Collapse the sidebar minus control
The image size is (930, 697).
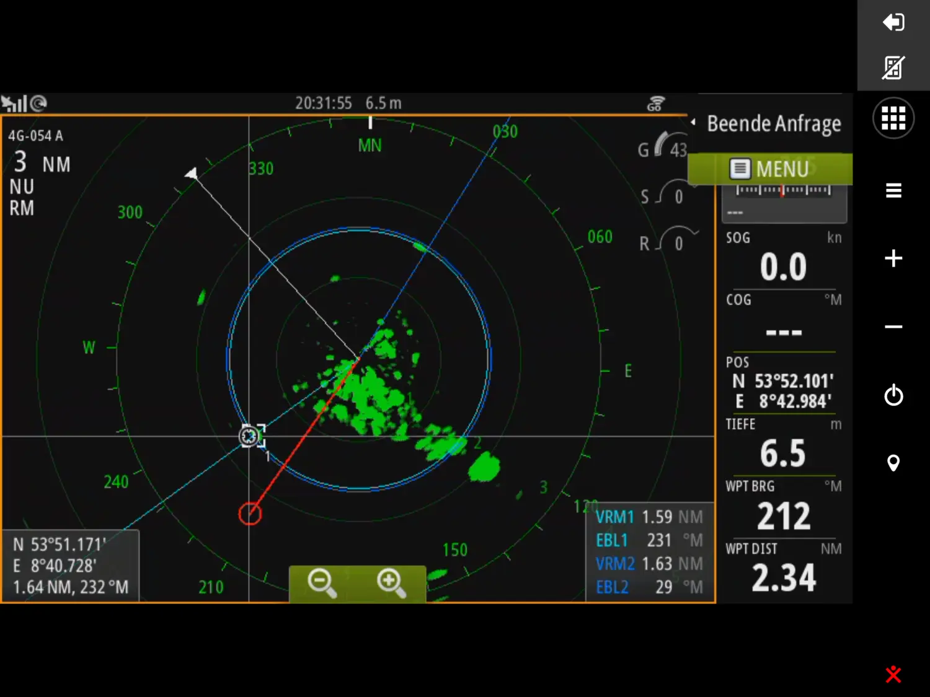tap(893, 327)
